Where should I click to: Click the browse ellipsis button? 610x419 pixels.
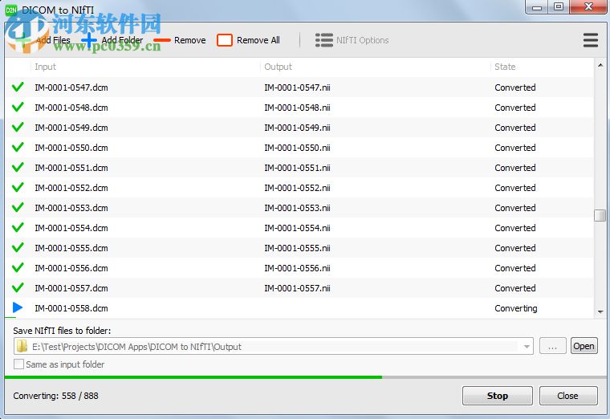pos(552,346)
